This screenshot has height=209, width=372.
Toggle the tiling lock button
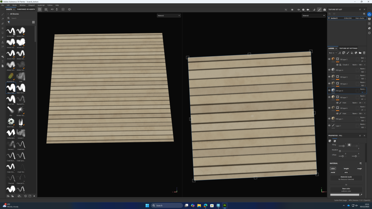point(349,145)
